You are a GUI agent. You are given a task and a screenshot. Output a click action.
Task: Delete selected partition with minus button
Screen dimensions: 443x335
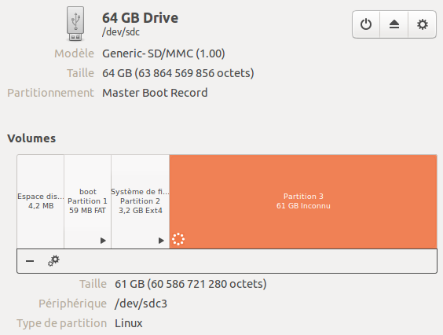click(x=30, y=261)
